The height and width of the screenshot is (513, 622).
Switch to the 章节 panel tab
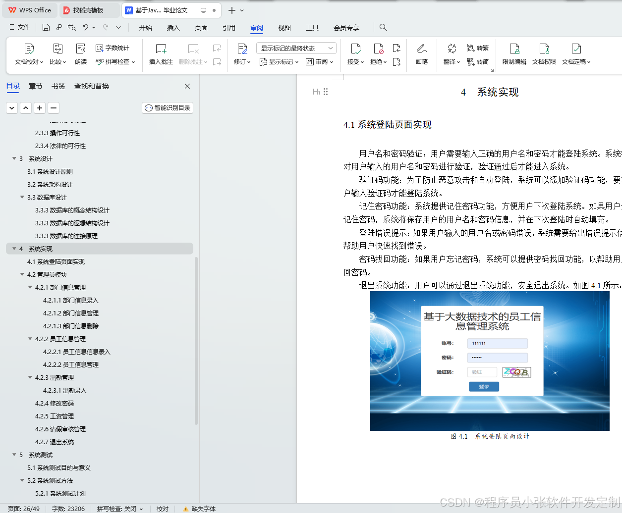click(35, 86)
